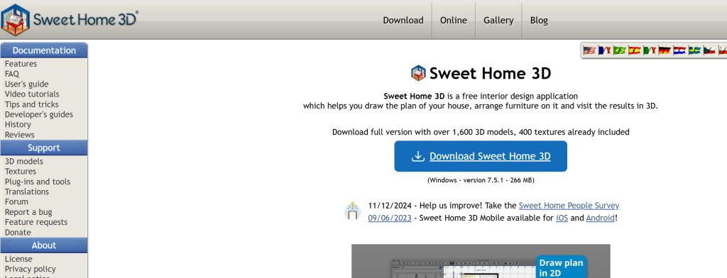Click Report a bug in sidebar
The height and width of the screenshot is (278, 727).
[x=28, y=212]
